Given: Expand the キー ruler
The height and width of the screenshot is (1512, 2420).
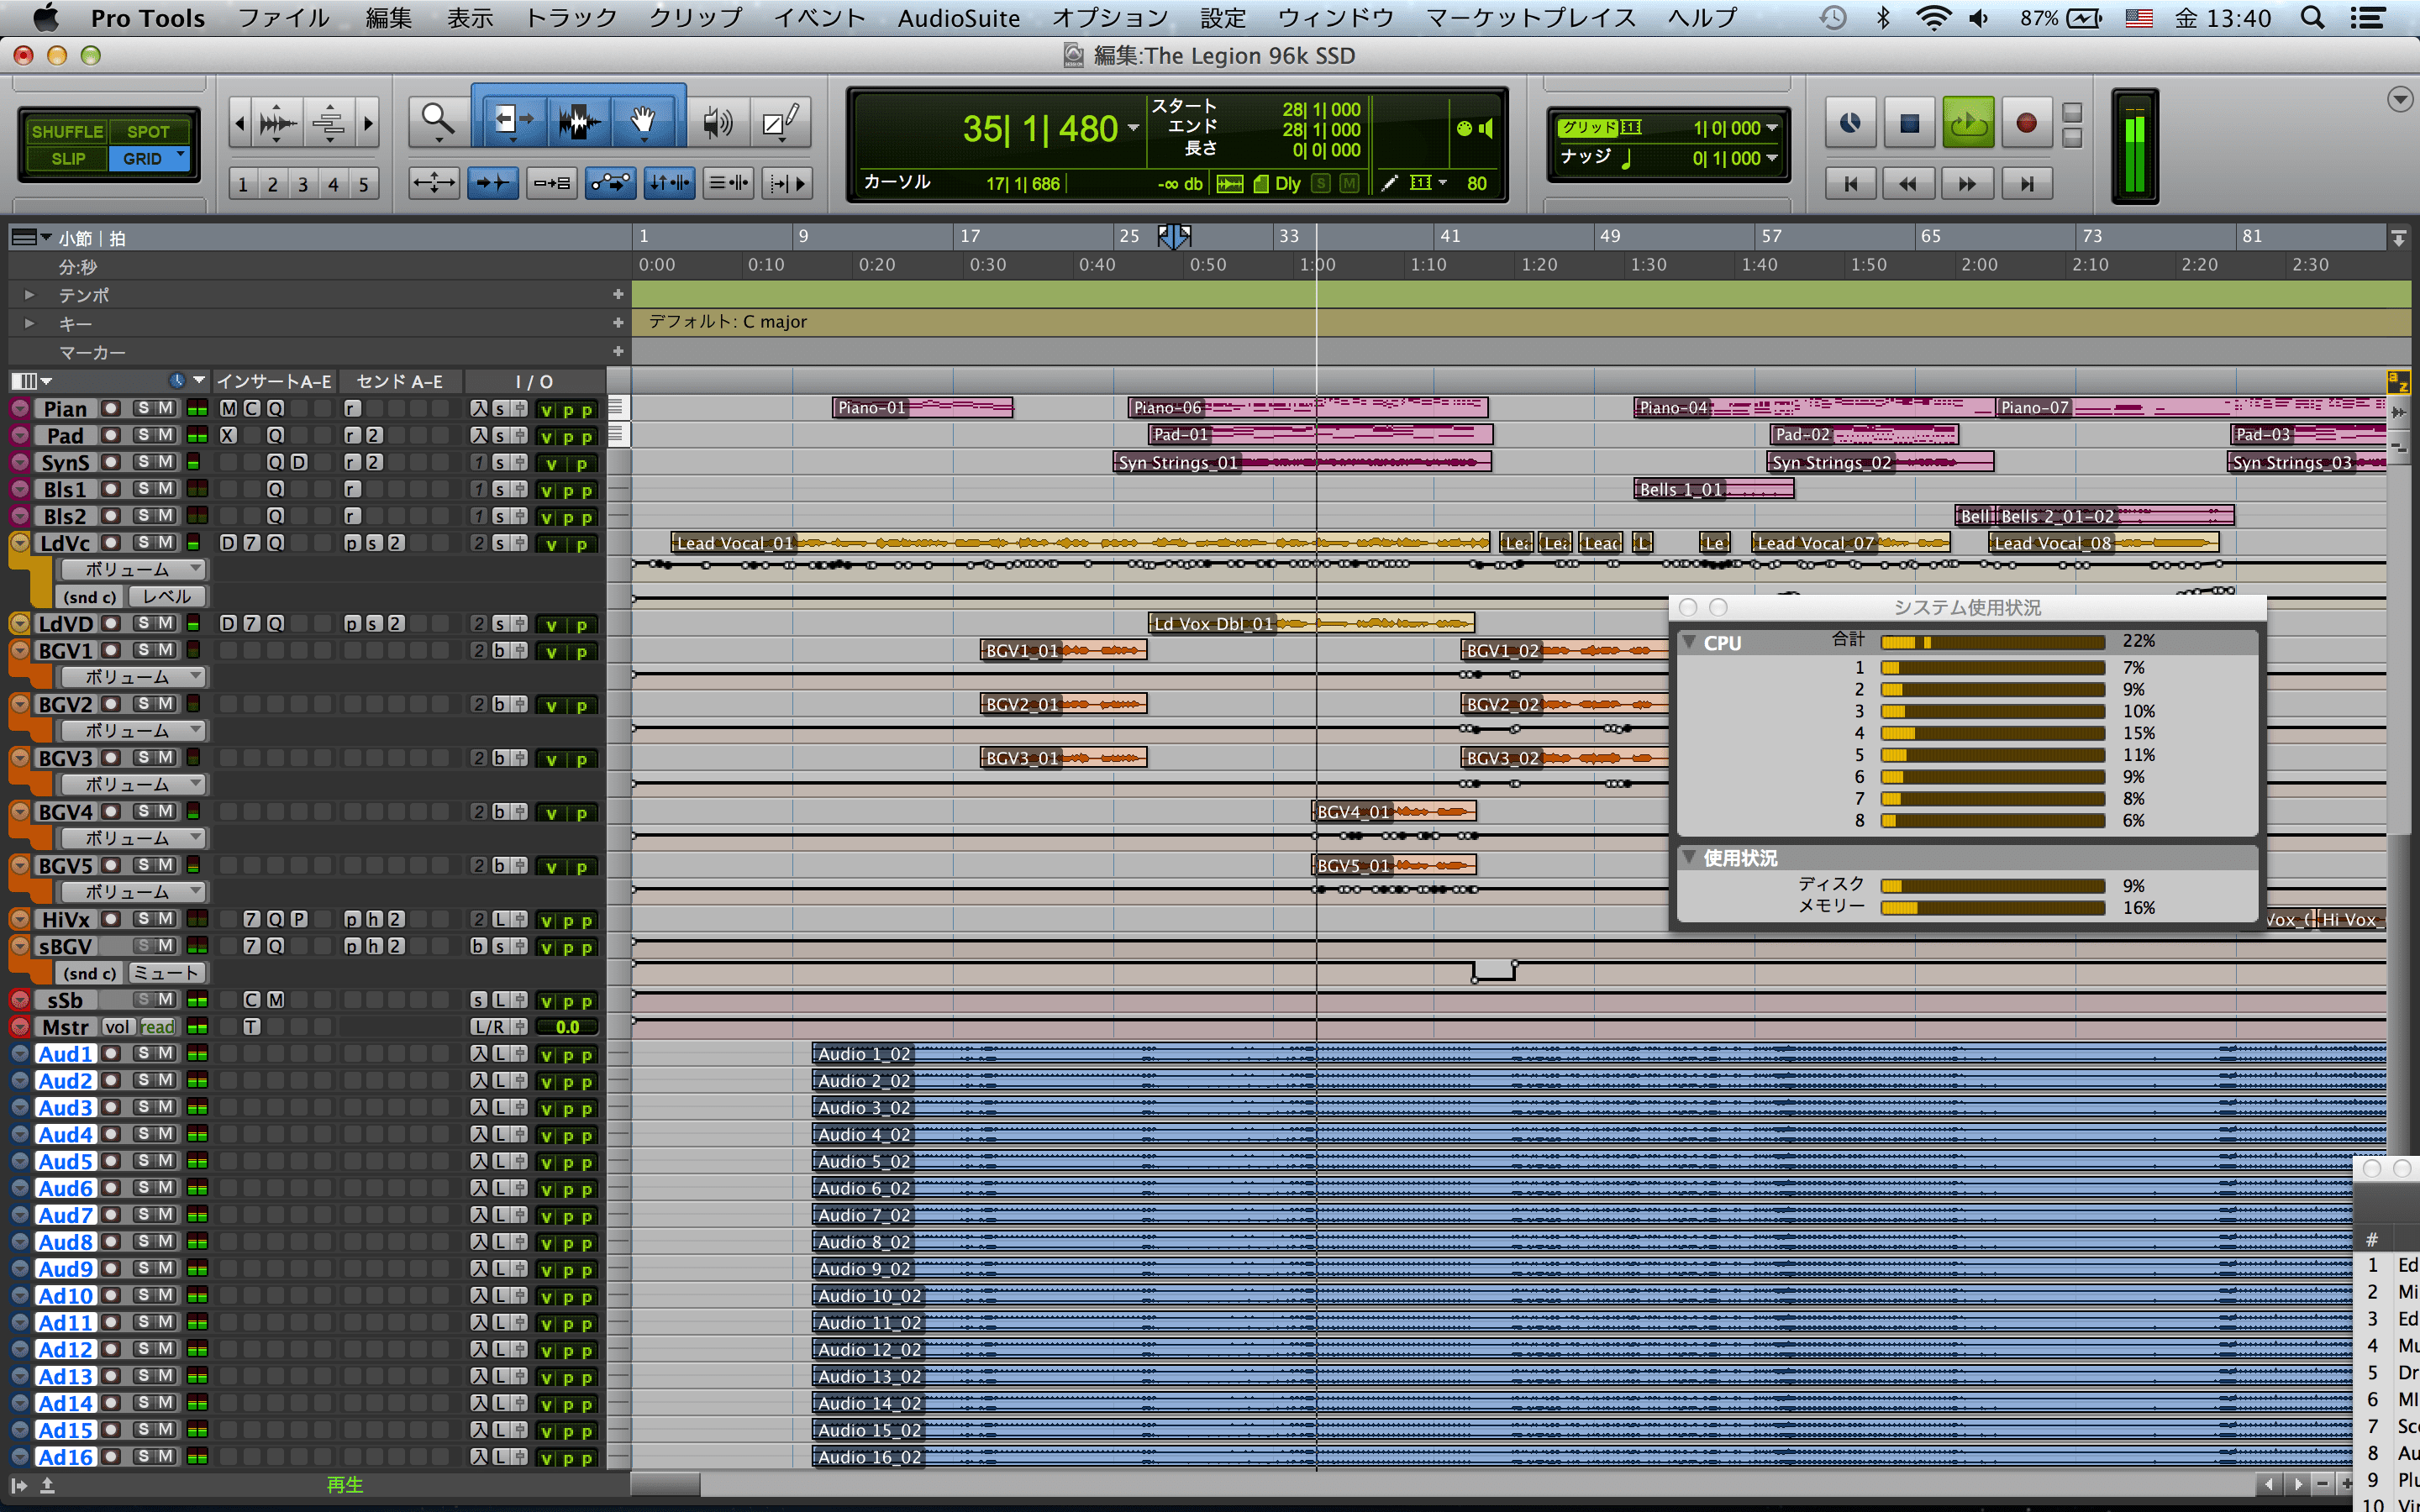Looking at the screenshot, I should tap(29, 323).
